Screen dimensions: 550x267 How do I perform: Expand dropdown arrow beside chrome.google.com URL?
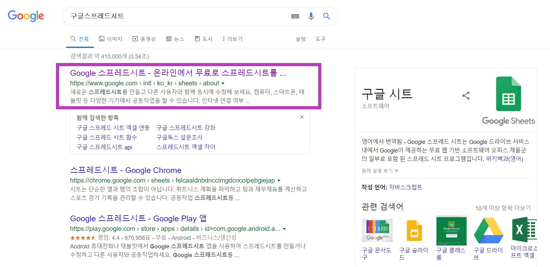click(x=279, y=181)
